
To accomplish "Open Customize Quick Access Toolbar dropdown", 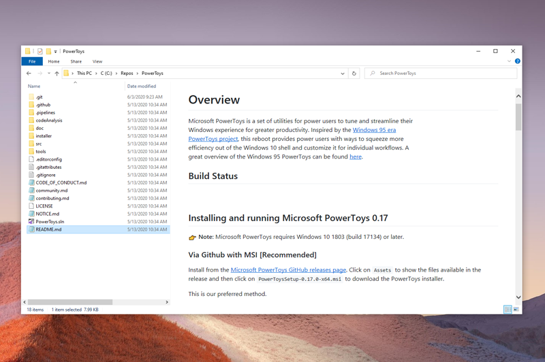I will tap(56, 51).
